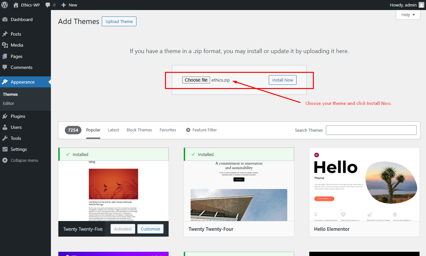Click the Tools wrench icon
The width and height of the screenshot is (426, 256).
(x=5, y=138)
